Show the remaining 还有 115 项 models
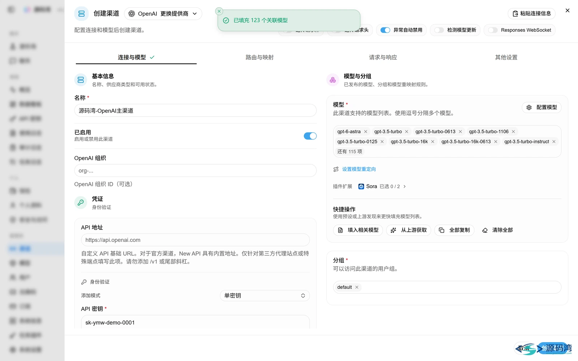Image resolution: width=578 pixels, height=361 pixels. tap(349, 152)
